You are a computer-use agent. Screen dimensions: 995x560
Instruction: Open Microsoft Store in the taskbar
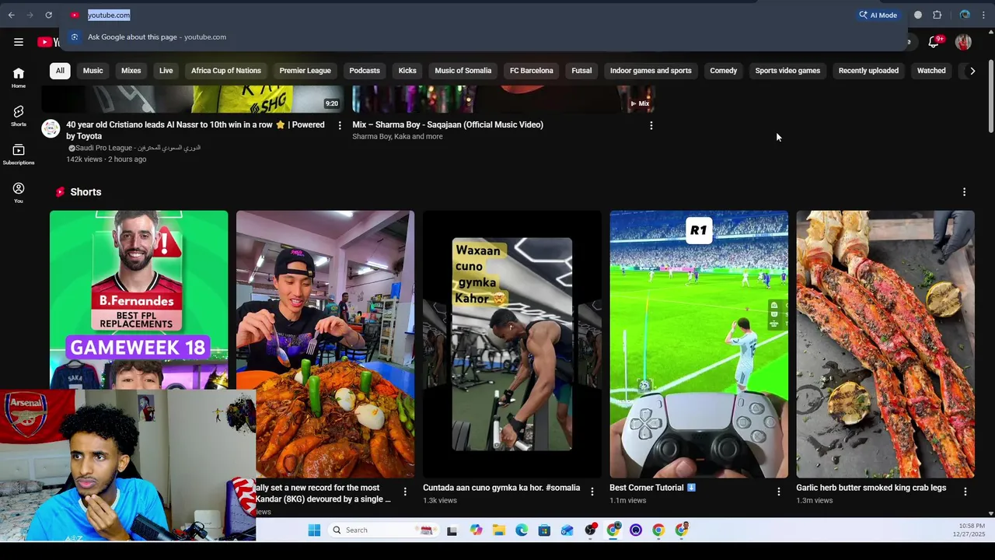(544, 530)
